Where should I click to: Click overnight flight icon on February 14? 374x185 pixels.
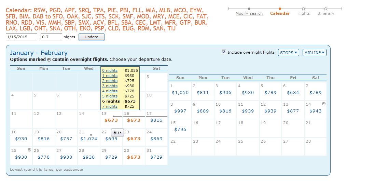(x=324, y=104)
